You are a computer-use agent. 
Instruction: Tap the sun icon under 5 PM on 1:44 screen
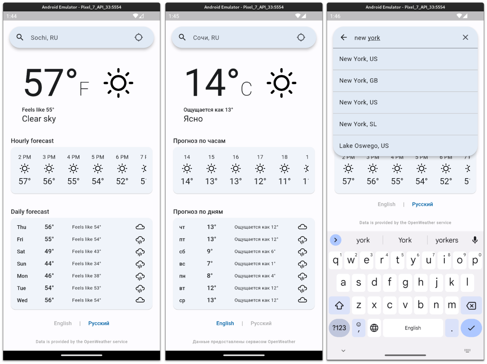[x=98, y=168]
